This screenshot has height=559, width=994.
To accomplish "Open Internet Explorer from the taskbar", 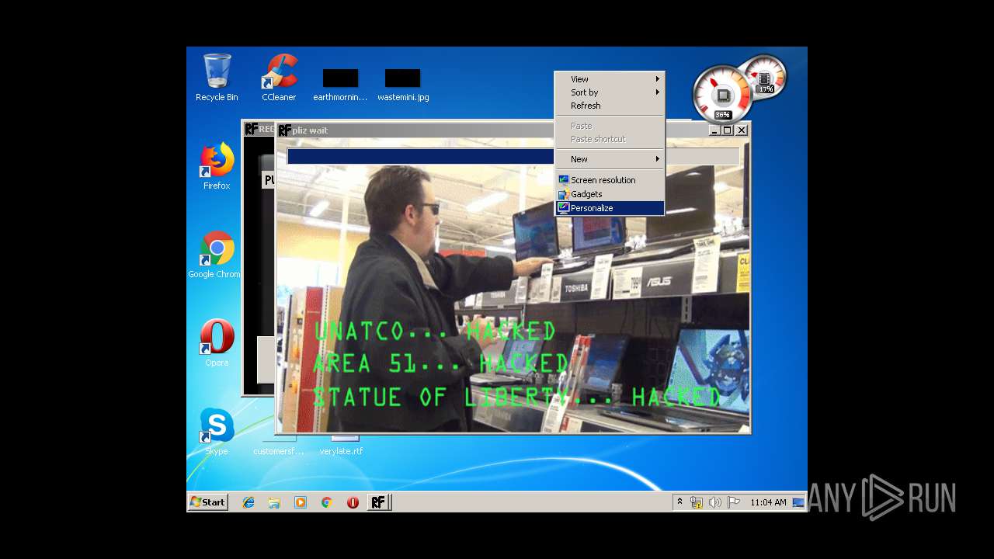I will click(248, 502).
